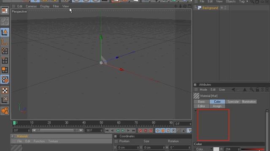The height and width of the screenshot is (151, 270).
Task: Collapse the material preview disclosure triangle
Action: coord(195,111)
